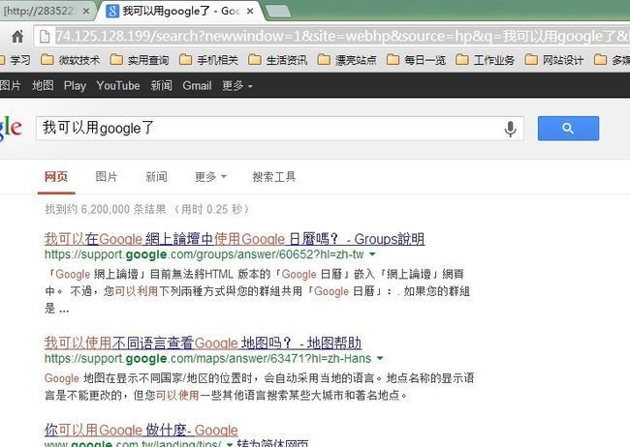This screenshot has height=447, width=630.
Task: Open 搜索工具 search tools
Action: [274, 176]
